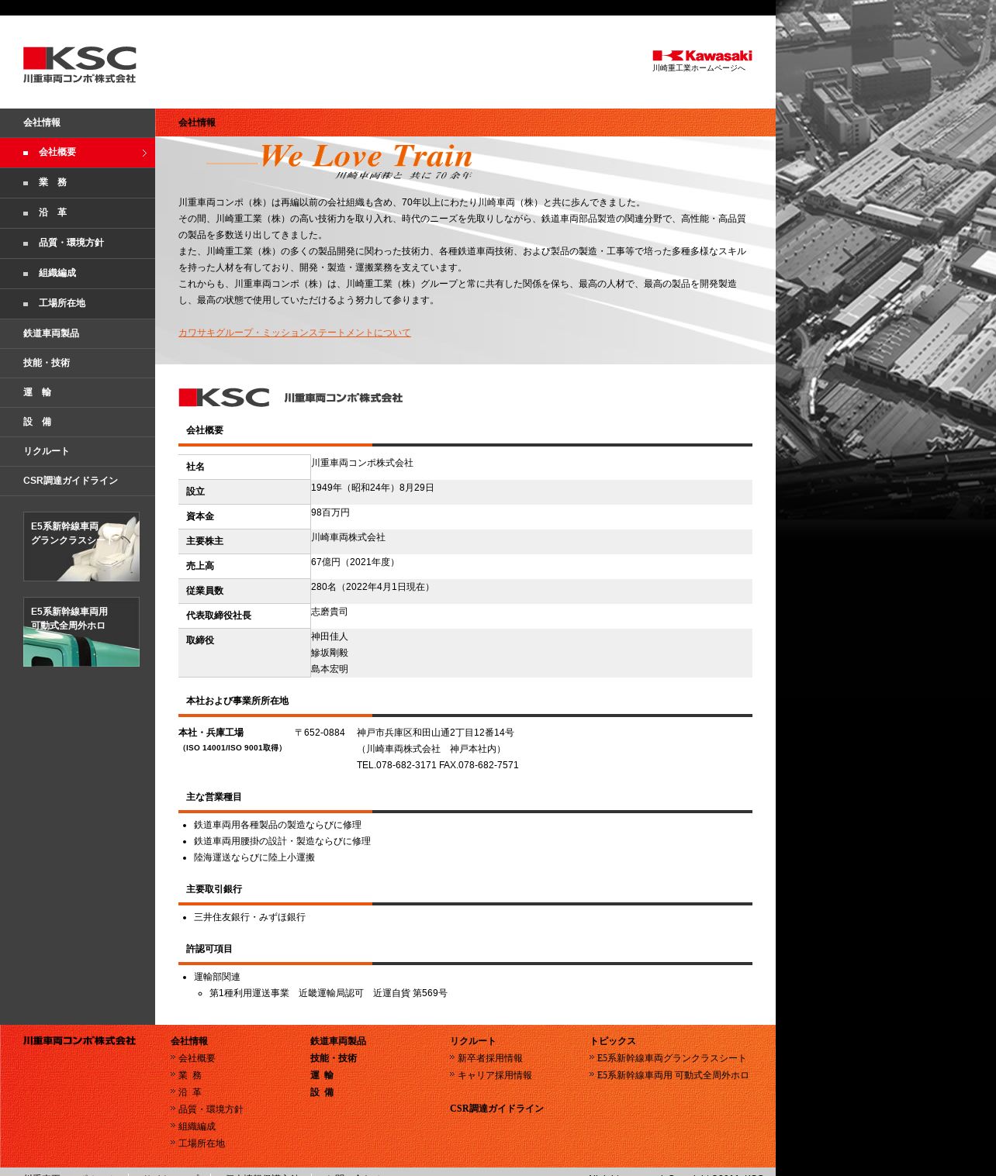This screenshot has height=1176, width=996.
Task: Select 組織編成 in the left sidebar
Action: 78,274
